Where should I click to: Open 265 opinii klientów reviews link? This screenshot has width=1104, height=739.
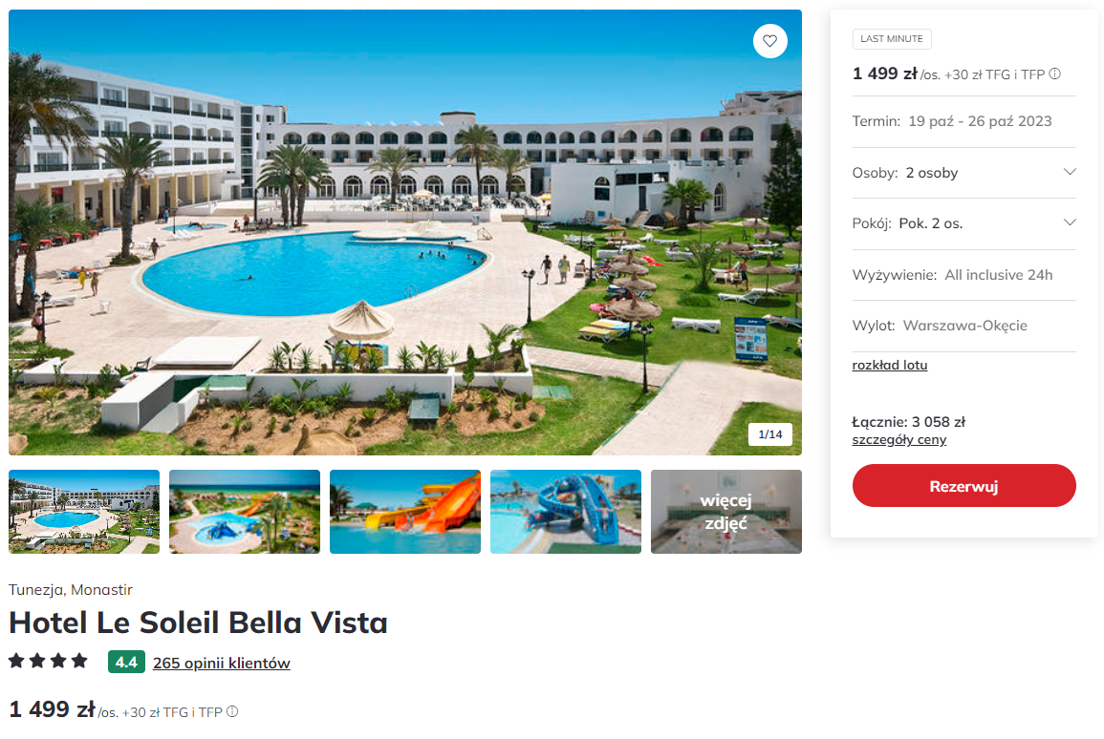pos(221,663)
